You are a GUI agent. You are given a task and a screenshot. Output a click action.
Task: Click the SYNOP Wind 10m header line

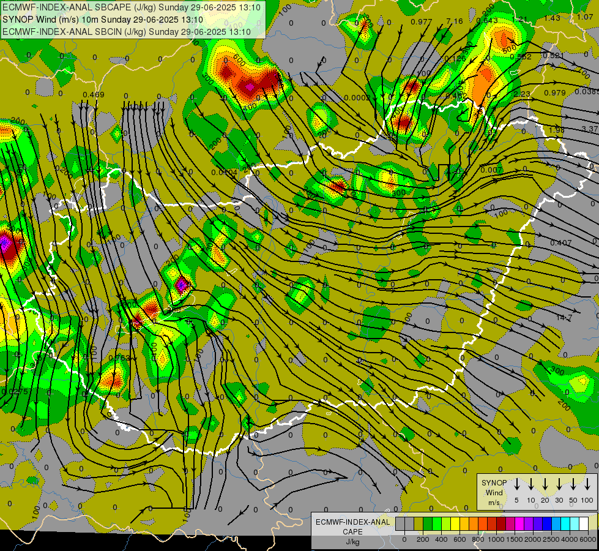click(x=102, y=20)
